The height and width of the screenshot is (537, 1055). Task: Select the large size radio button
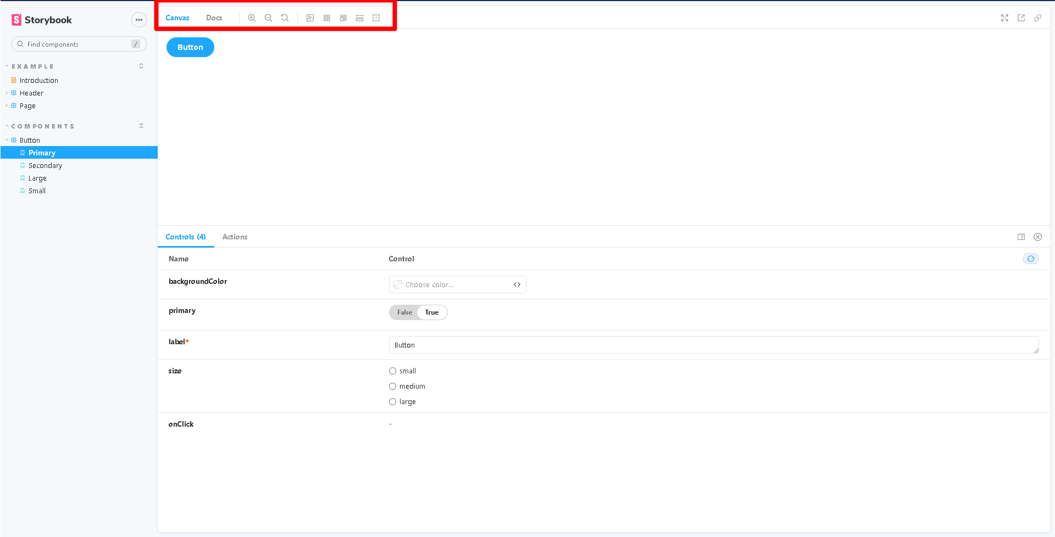(392, 402)
